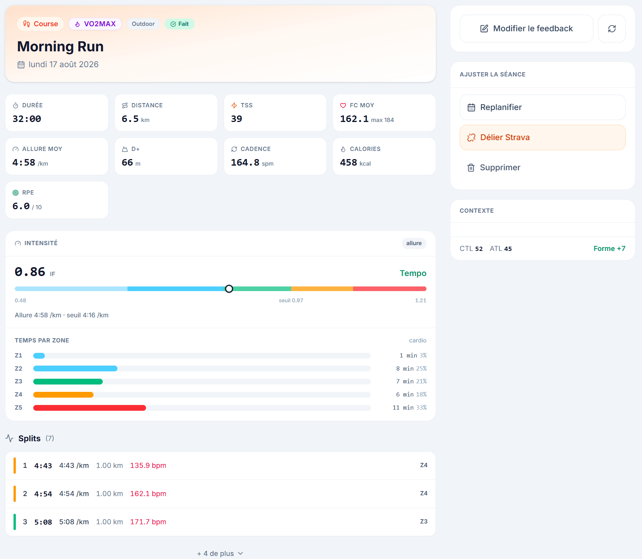Click the 162.1 FC MOY value

coord(354,119)
